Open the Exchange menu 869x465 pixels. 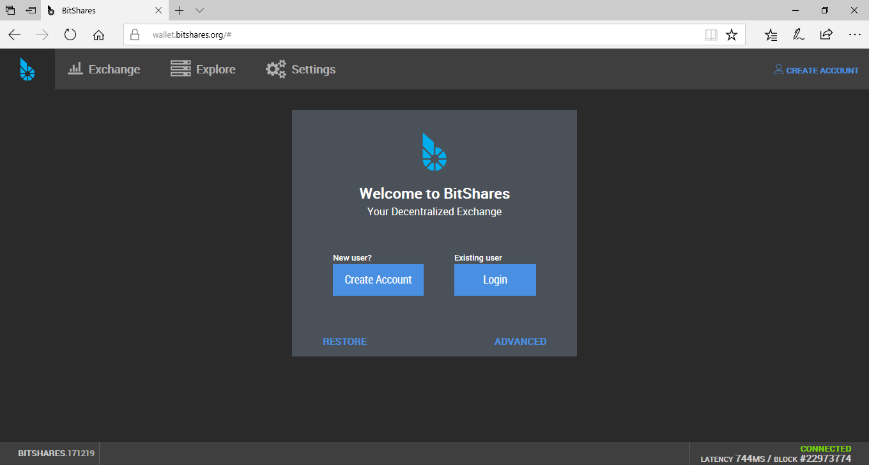(x=104, y=69)
